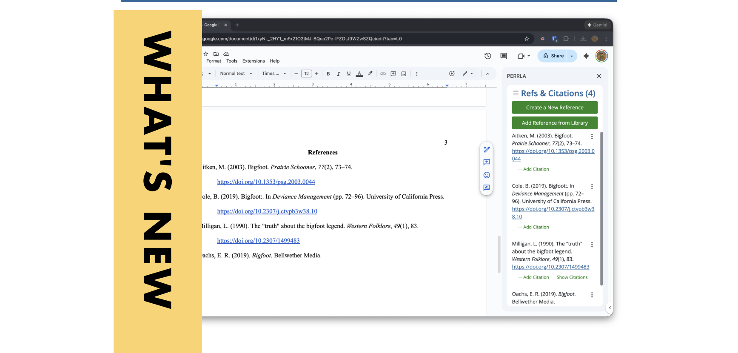Click Add Reference from Library
This screenshot has width=738, height=353.
click(555, 123)
